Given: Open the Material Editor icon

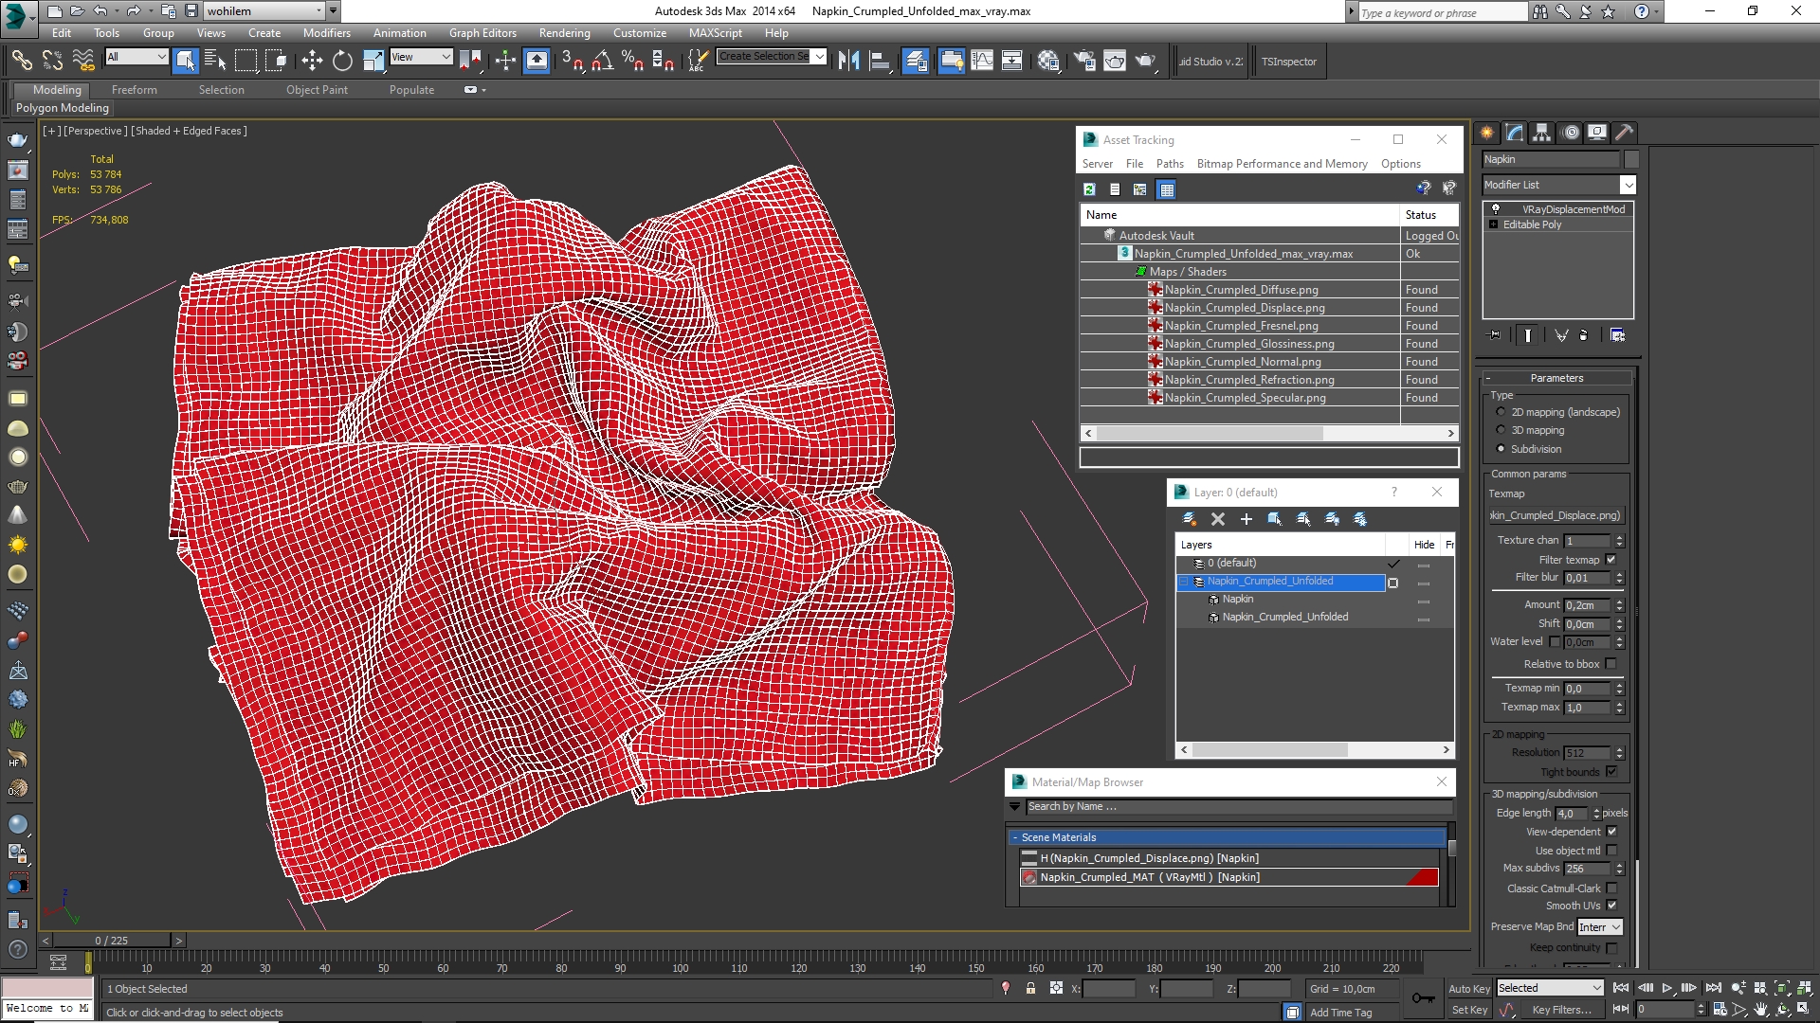Looking at the screenshot, I should (1048, 61).
